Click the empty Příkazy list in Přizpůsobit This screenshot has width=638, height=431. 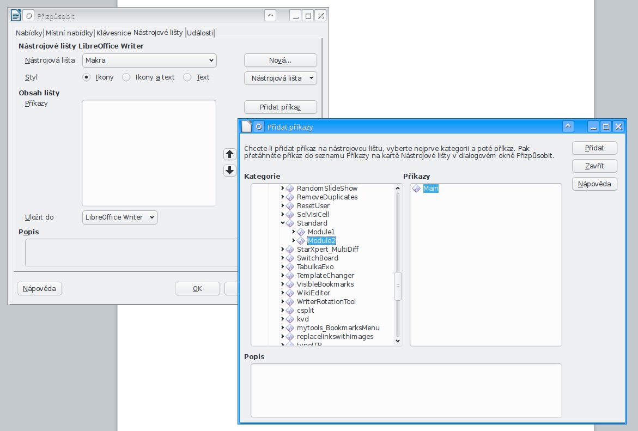(149, 153)
